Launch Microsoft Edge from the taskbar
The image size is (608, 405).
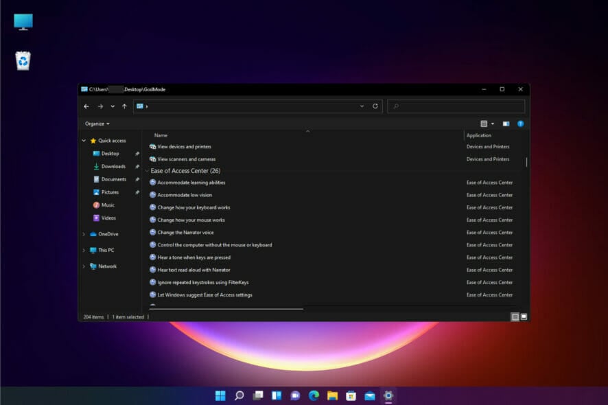pyautogui.click(x=314, y=395)
